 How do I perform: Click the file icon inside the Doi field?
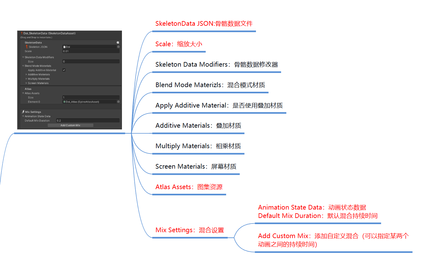click(x=64, y=47)
